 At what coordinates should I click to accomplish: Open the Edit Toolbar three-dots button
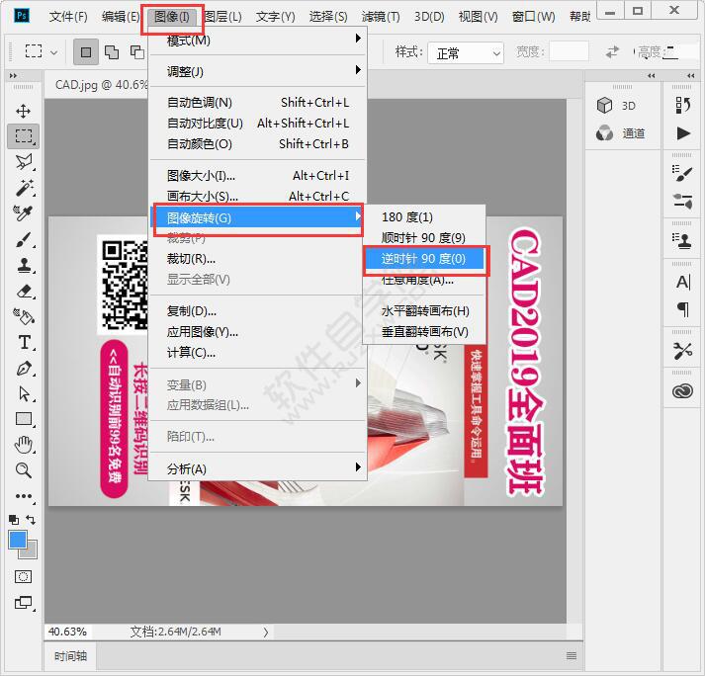(24, 496)
